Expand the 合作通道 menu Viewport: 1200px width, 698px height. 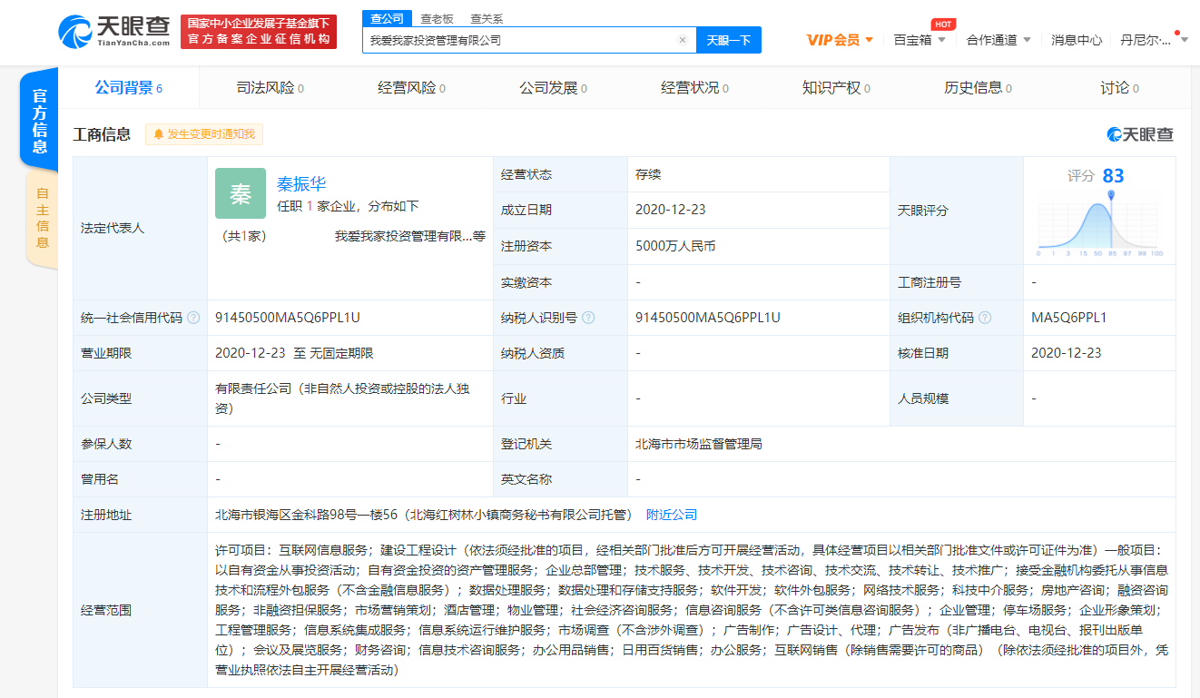(x=998, y=40)
